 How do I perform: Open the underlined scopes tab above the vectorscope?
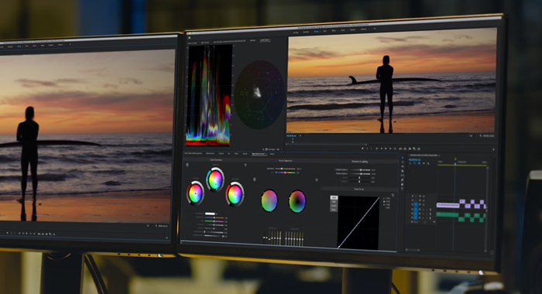(265, 40)
